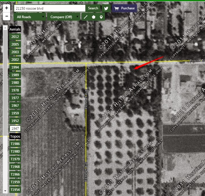205x196 pixels.
Task: Switch to the 1978 aerial
Action: [x=15, y=90]
